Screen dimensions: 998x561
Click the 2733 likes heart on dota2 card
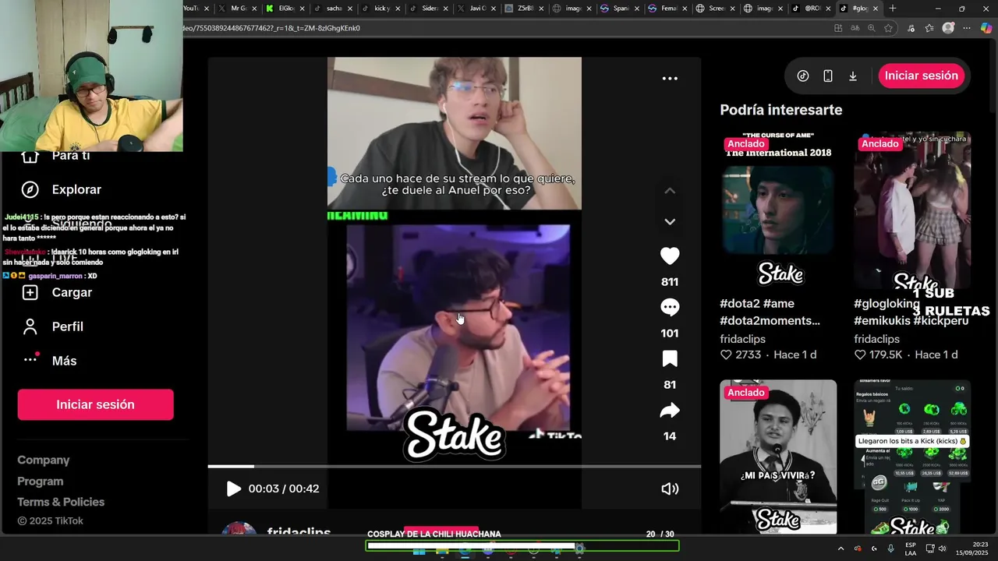pyautogui.click(x=726, y=355)
